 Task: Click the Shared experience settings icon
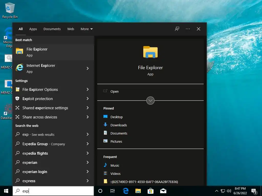coord(17,108)
